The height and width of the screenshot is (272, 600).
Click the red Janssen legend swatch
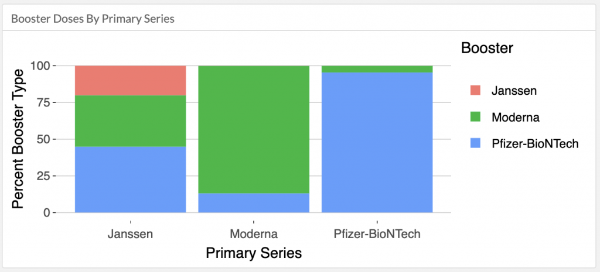[475, 90]
